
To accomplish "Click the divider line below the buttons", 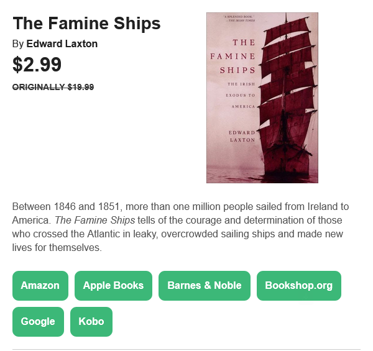I will coord(186,349).
